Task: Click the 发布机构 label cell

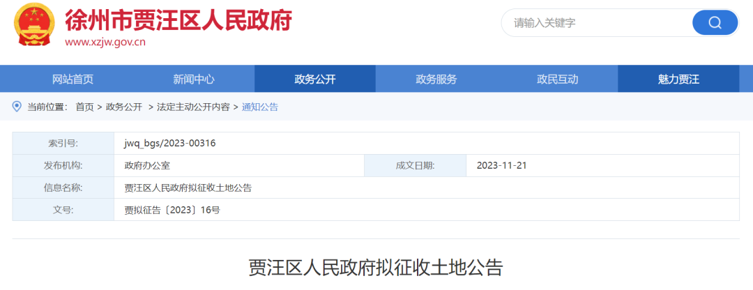Action: (63, 166)
